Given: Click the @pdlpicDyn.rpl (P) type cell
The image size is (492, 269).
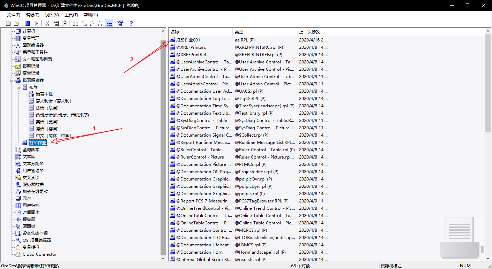Looking at the screenshot, I should [254, 186].
